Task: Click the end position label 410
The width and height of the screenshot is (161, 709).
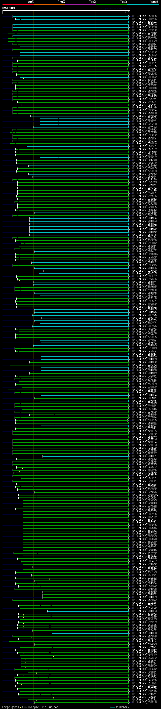Action: pyautogui.click(x=127, y=12)
